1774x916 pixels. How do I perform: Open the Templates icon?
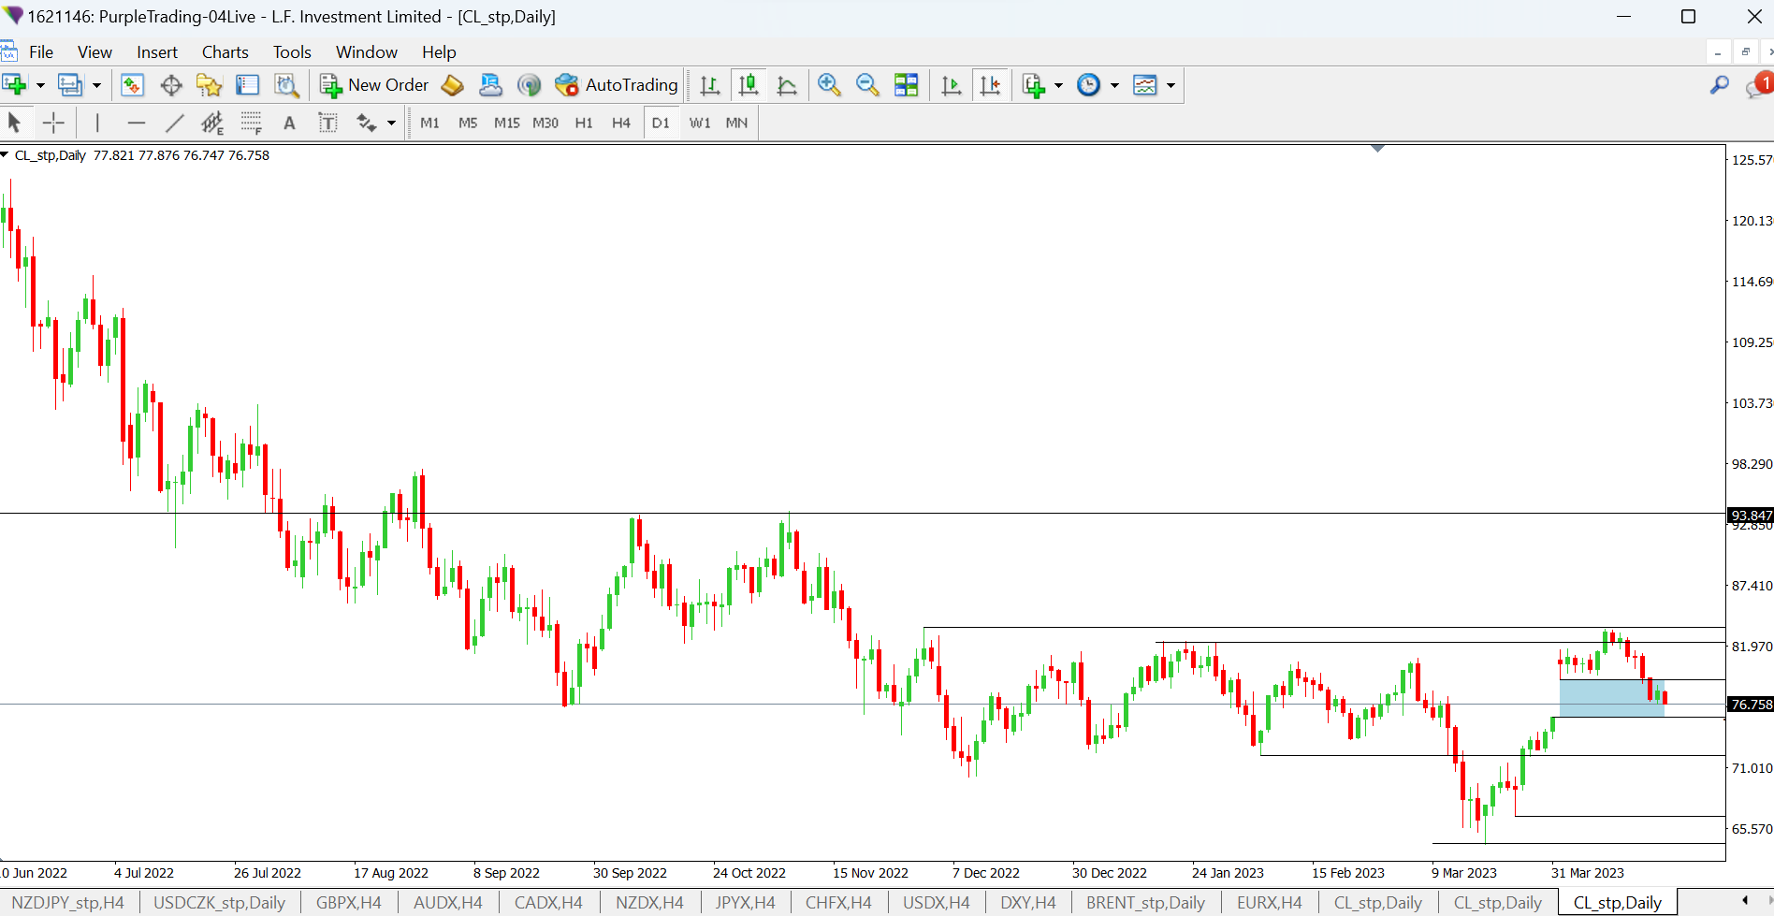(1144, 85)
